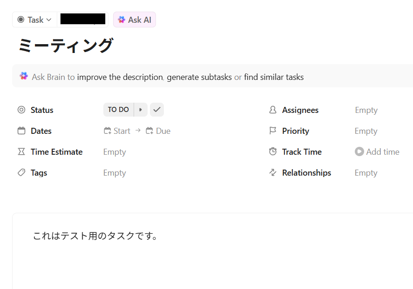Click the Add time play icon
This screenshot has width=413, height=289.
coord(359,151)
